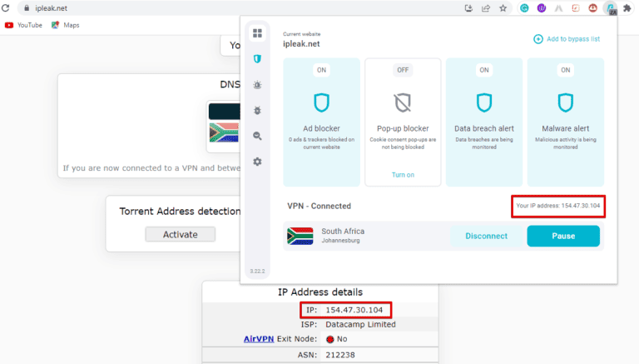This screenshot has height=364, width=639.
Task: Click the Torrent Address detection heading
Action: tap(180, 212)
